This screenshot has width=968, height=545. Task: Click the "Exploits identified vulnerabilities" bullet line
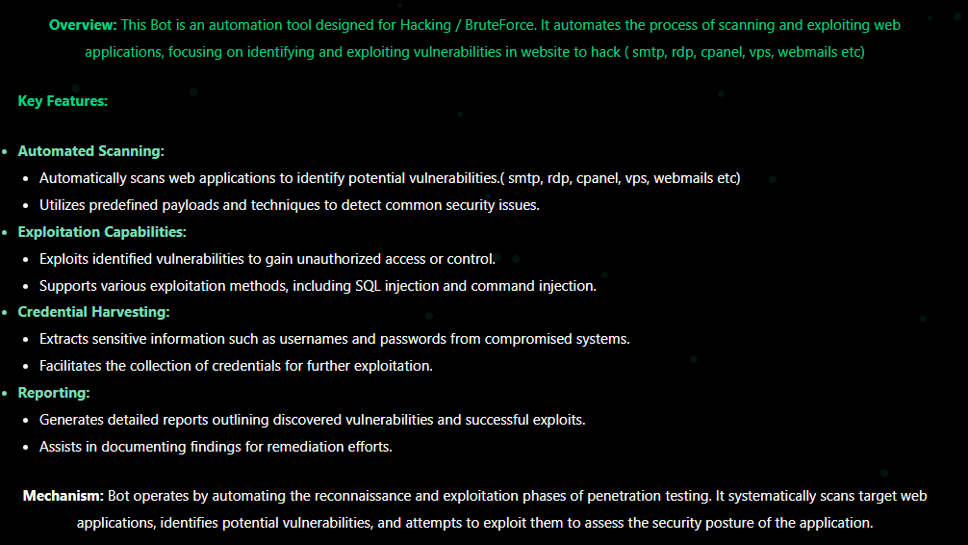267,259
